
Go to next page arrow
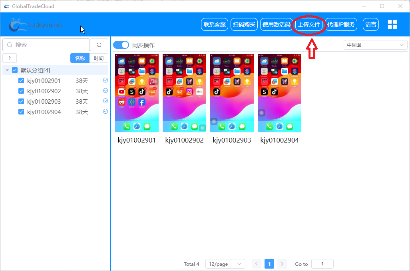tap(282, 264)
